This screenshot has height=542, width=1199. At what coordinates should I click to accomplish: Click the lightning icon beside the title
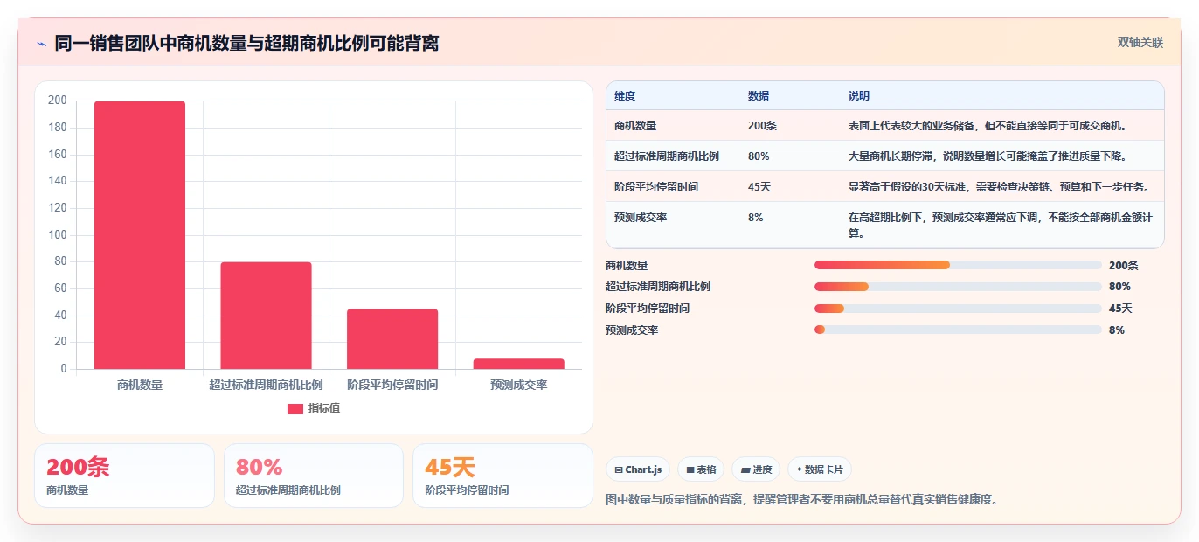41,43
